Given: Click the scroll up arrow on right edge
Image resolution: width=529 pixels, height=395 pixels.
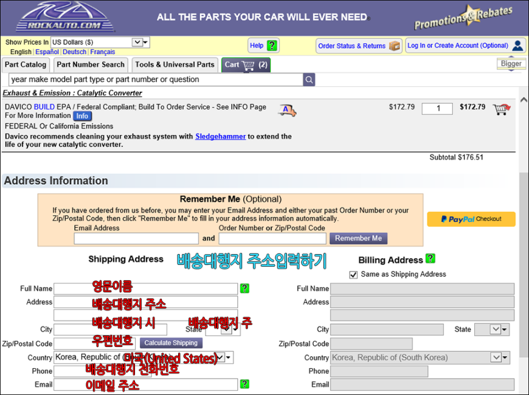Looking at the screenshot, I should (524, 100).
